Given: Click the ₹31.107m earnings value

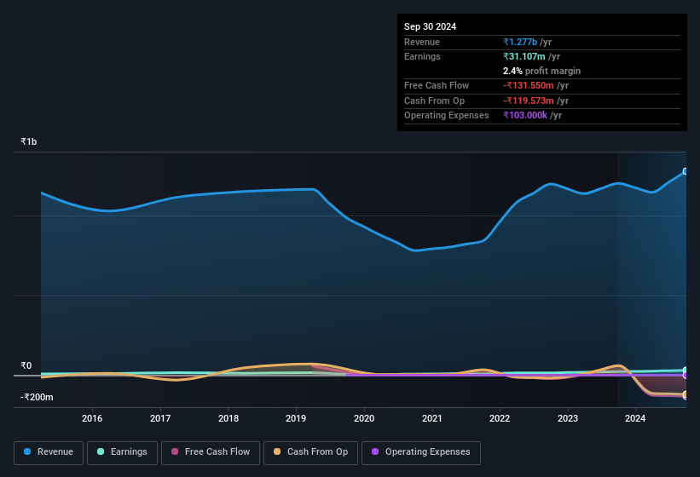Looking at the screenshot, I should pos(524,56).
